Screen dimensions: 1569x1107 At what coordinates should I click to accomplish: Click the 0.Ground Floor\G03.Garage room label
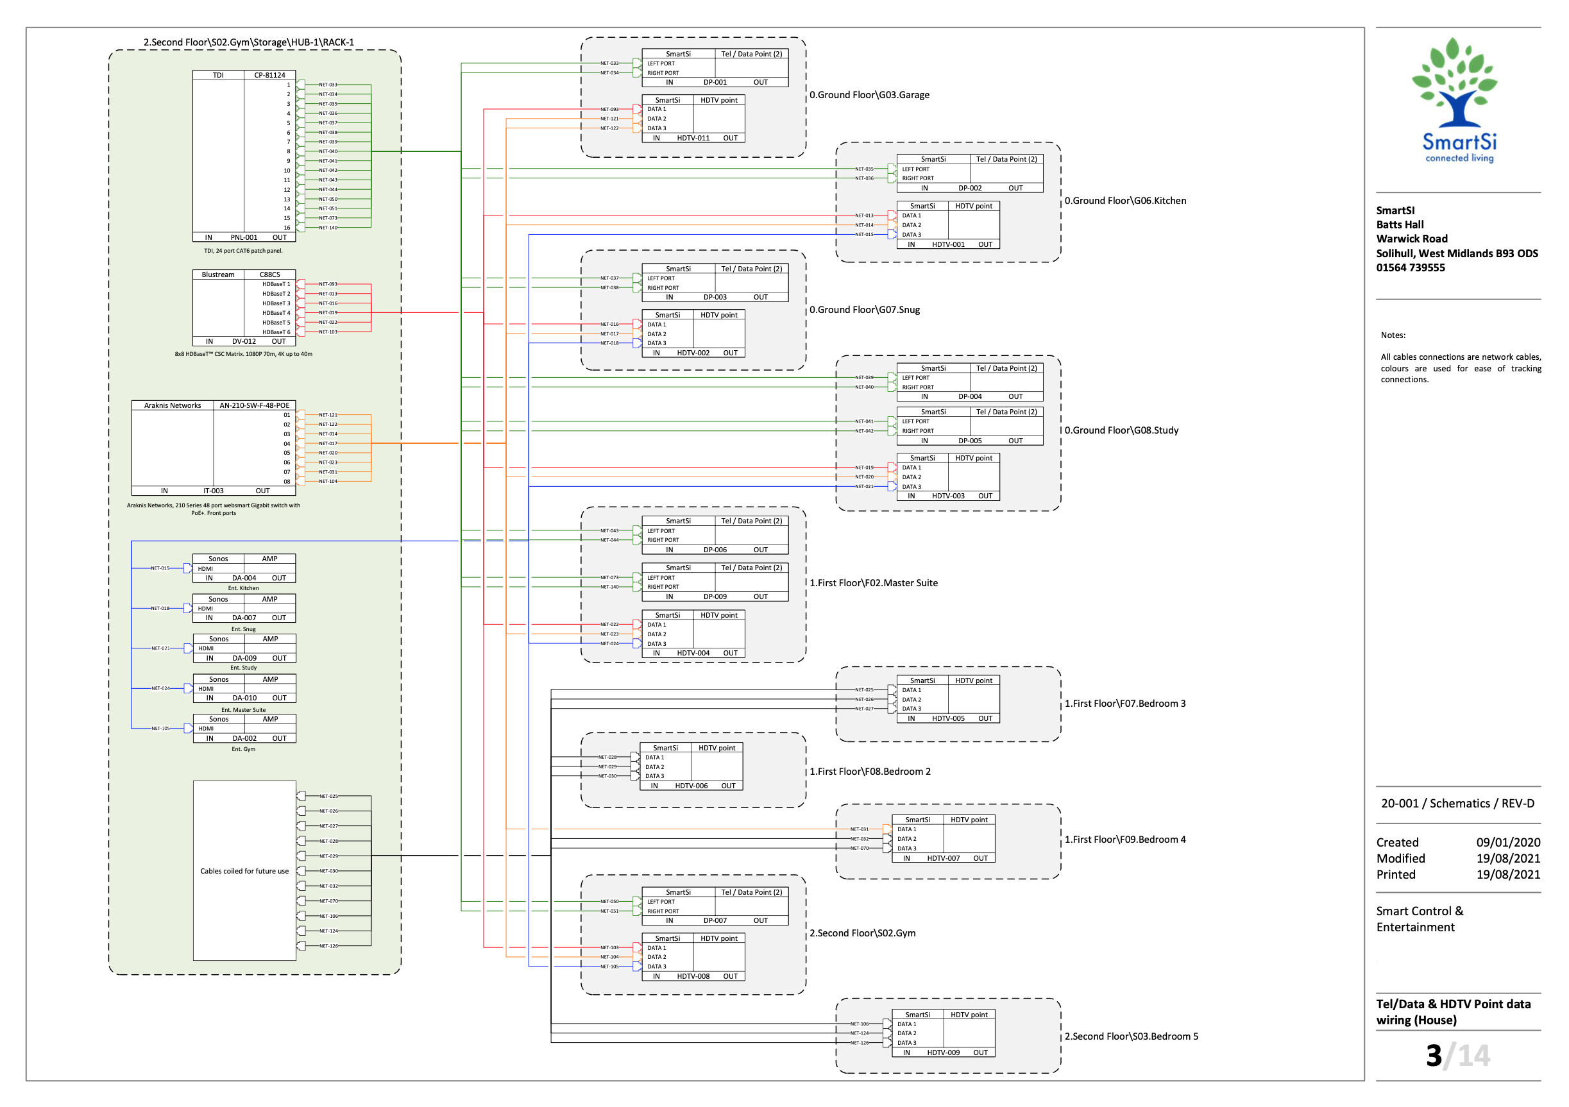coord(869,95)
